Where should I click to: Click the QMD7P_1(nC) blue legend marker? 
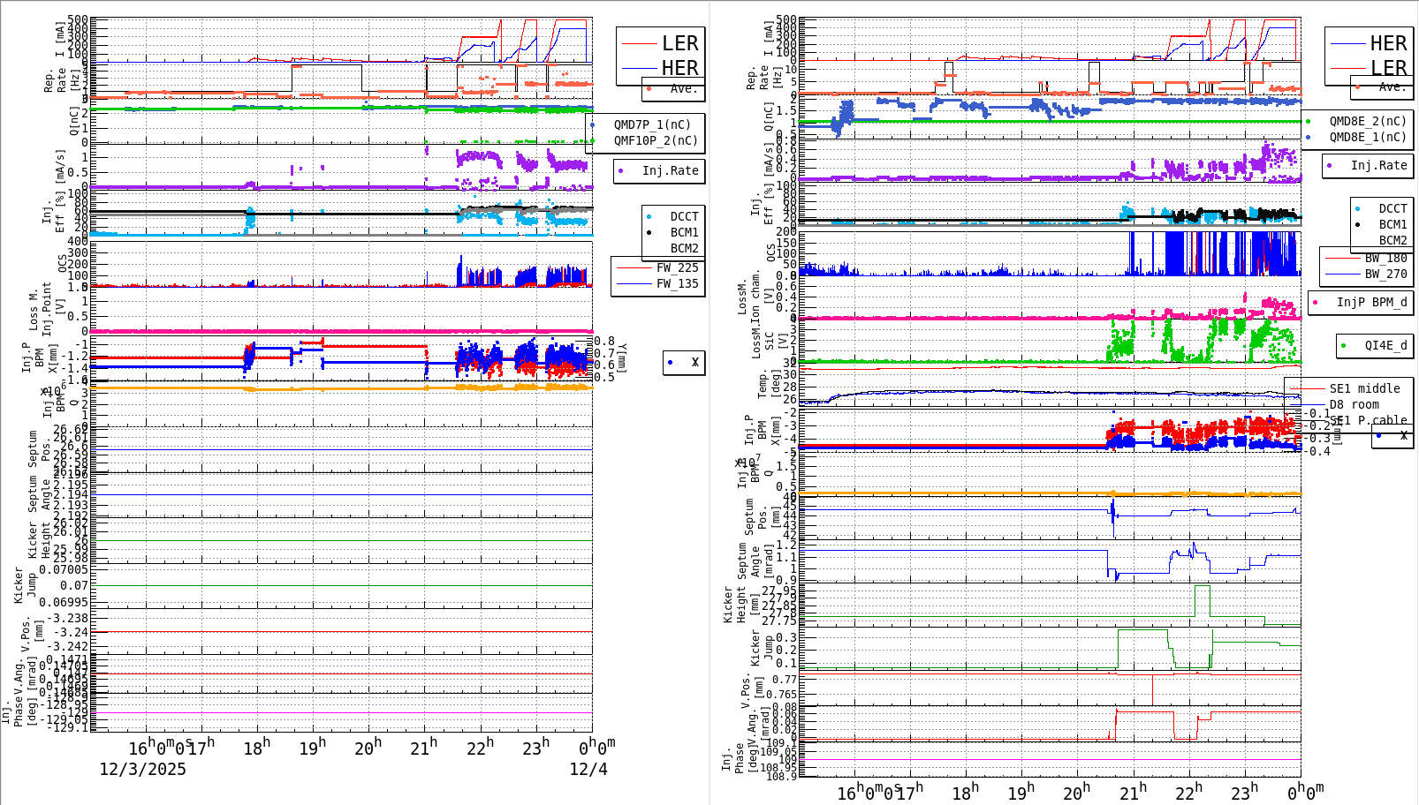click(x=594, y=124)
